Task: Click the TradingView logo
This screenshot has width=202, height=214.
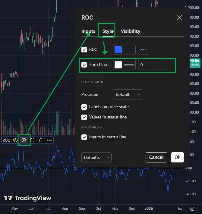Action: (27, 198)
